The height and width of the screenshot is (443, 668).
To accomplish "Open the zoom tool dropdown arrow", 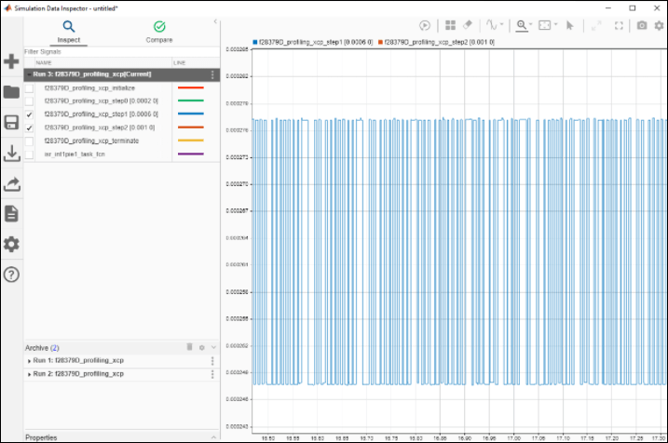I will (532, 26).
